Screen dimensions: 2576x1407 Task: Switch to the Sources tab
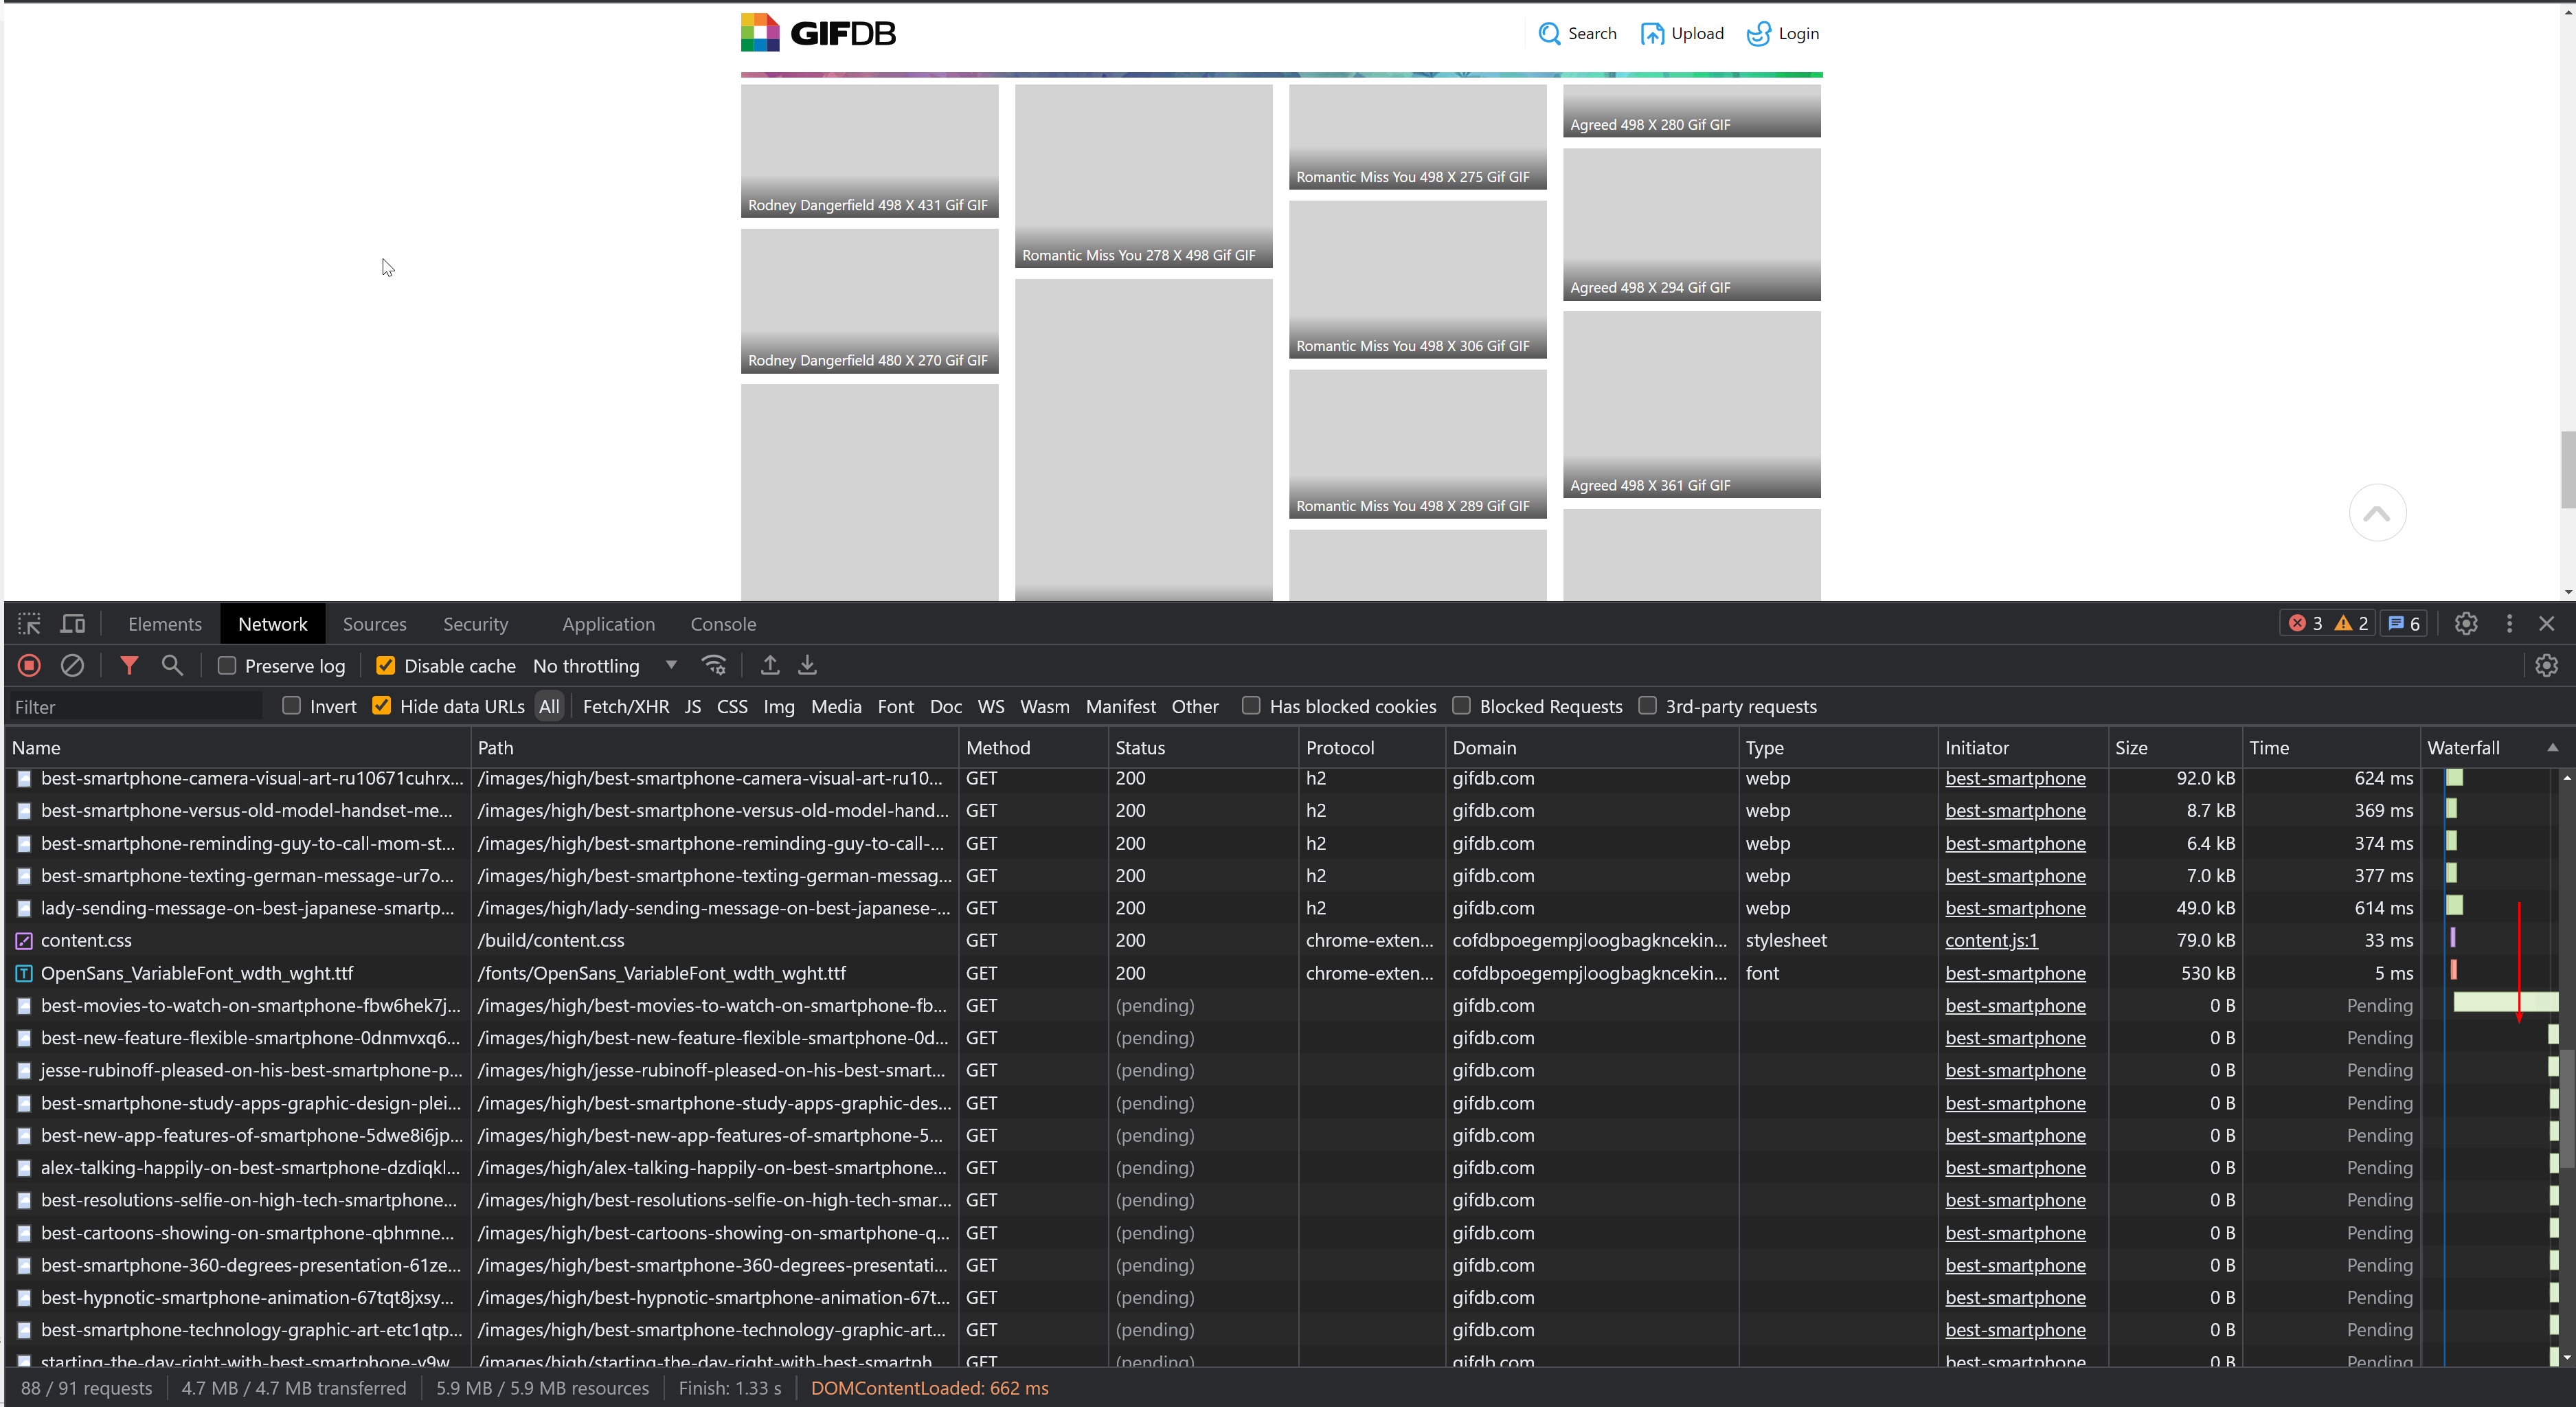[374, 623]
